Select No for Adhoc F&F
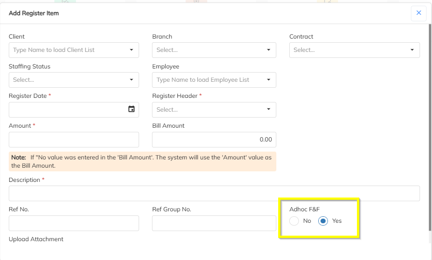This screenshot has height=260, width=432. click(x=294, y=221)
